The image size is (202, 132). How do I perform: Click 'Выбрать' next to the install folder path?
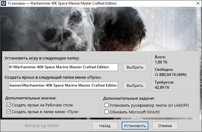(x=135, y=67)
